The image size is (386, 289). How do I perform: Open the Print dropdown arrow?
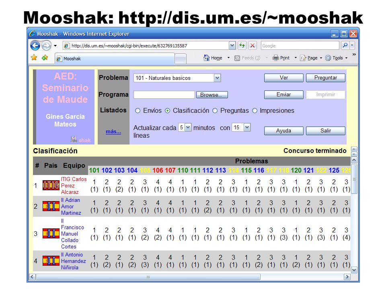click(x=296, y=58)
